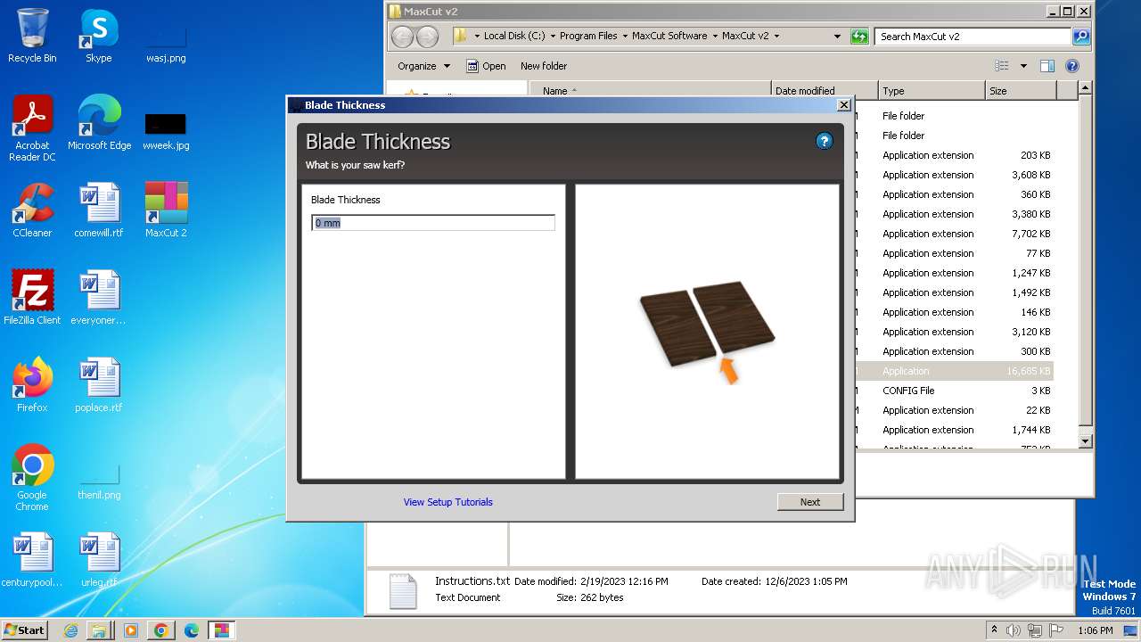Toggle the preview pane button
This screenshot has width=1141, height=642.
click(1047, 66)
